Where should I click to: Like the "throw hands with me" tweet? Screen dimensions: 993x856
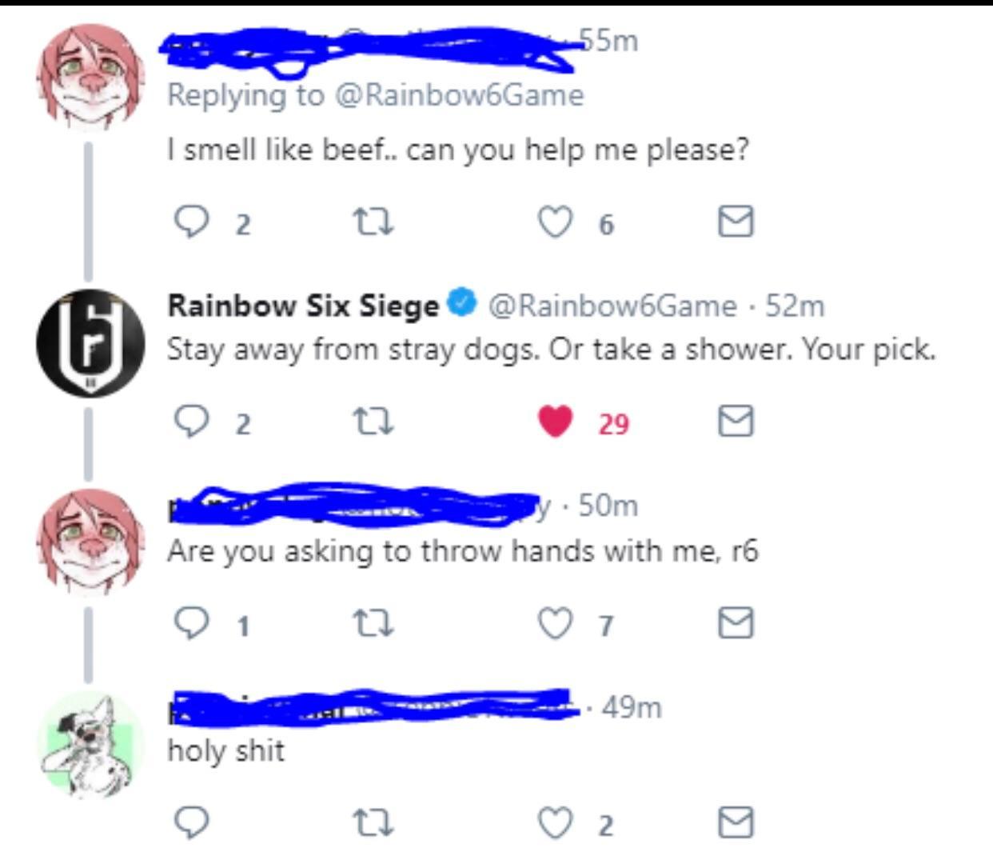pos(555,623)
